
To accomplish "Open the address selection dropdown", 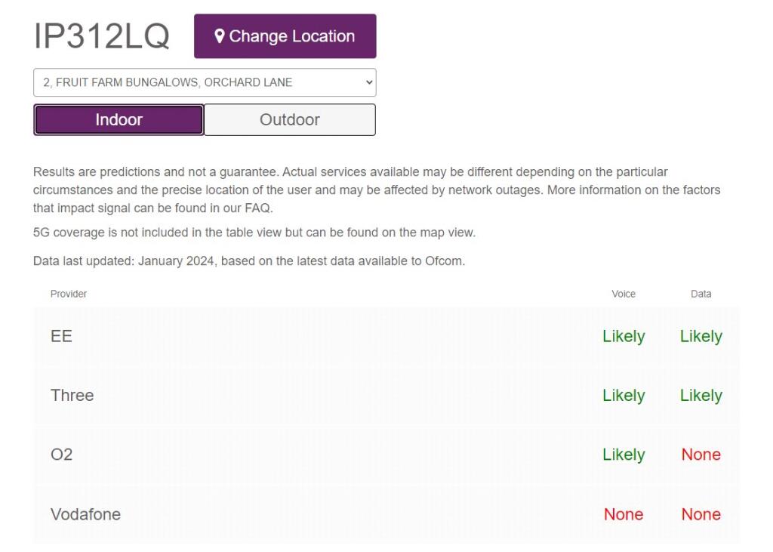I will click(x=204, y=82).
